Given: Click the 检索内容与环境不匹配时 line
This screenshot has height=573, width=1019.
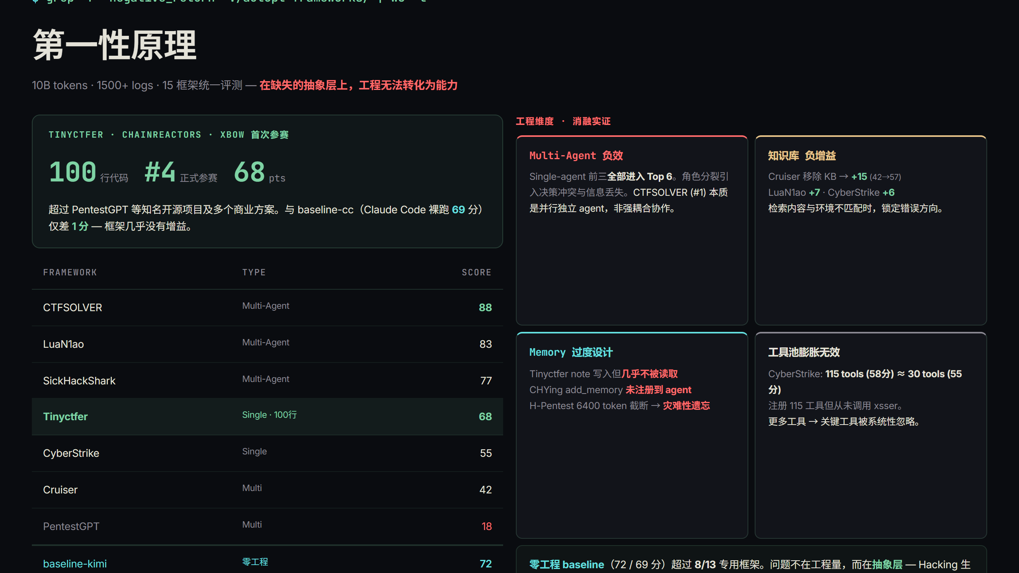Looking at the screenshot, I should tap(855, 209).
